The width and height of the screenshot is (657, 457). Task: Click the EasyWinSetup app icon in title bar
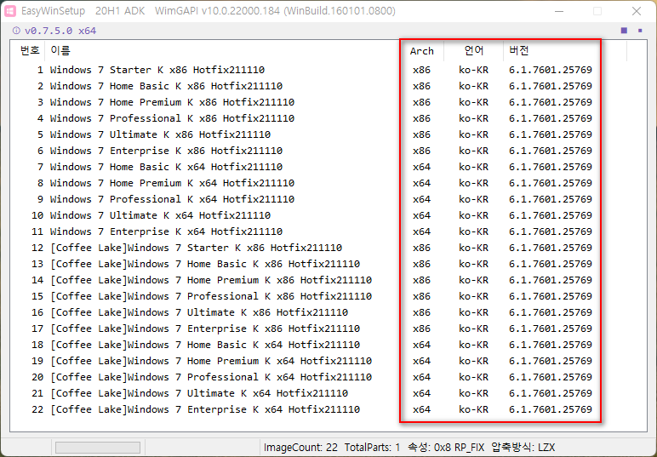[x=10, y=11]
